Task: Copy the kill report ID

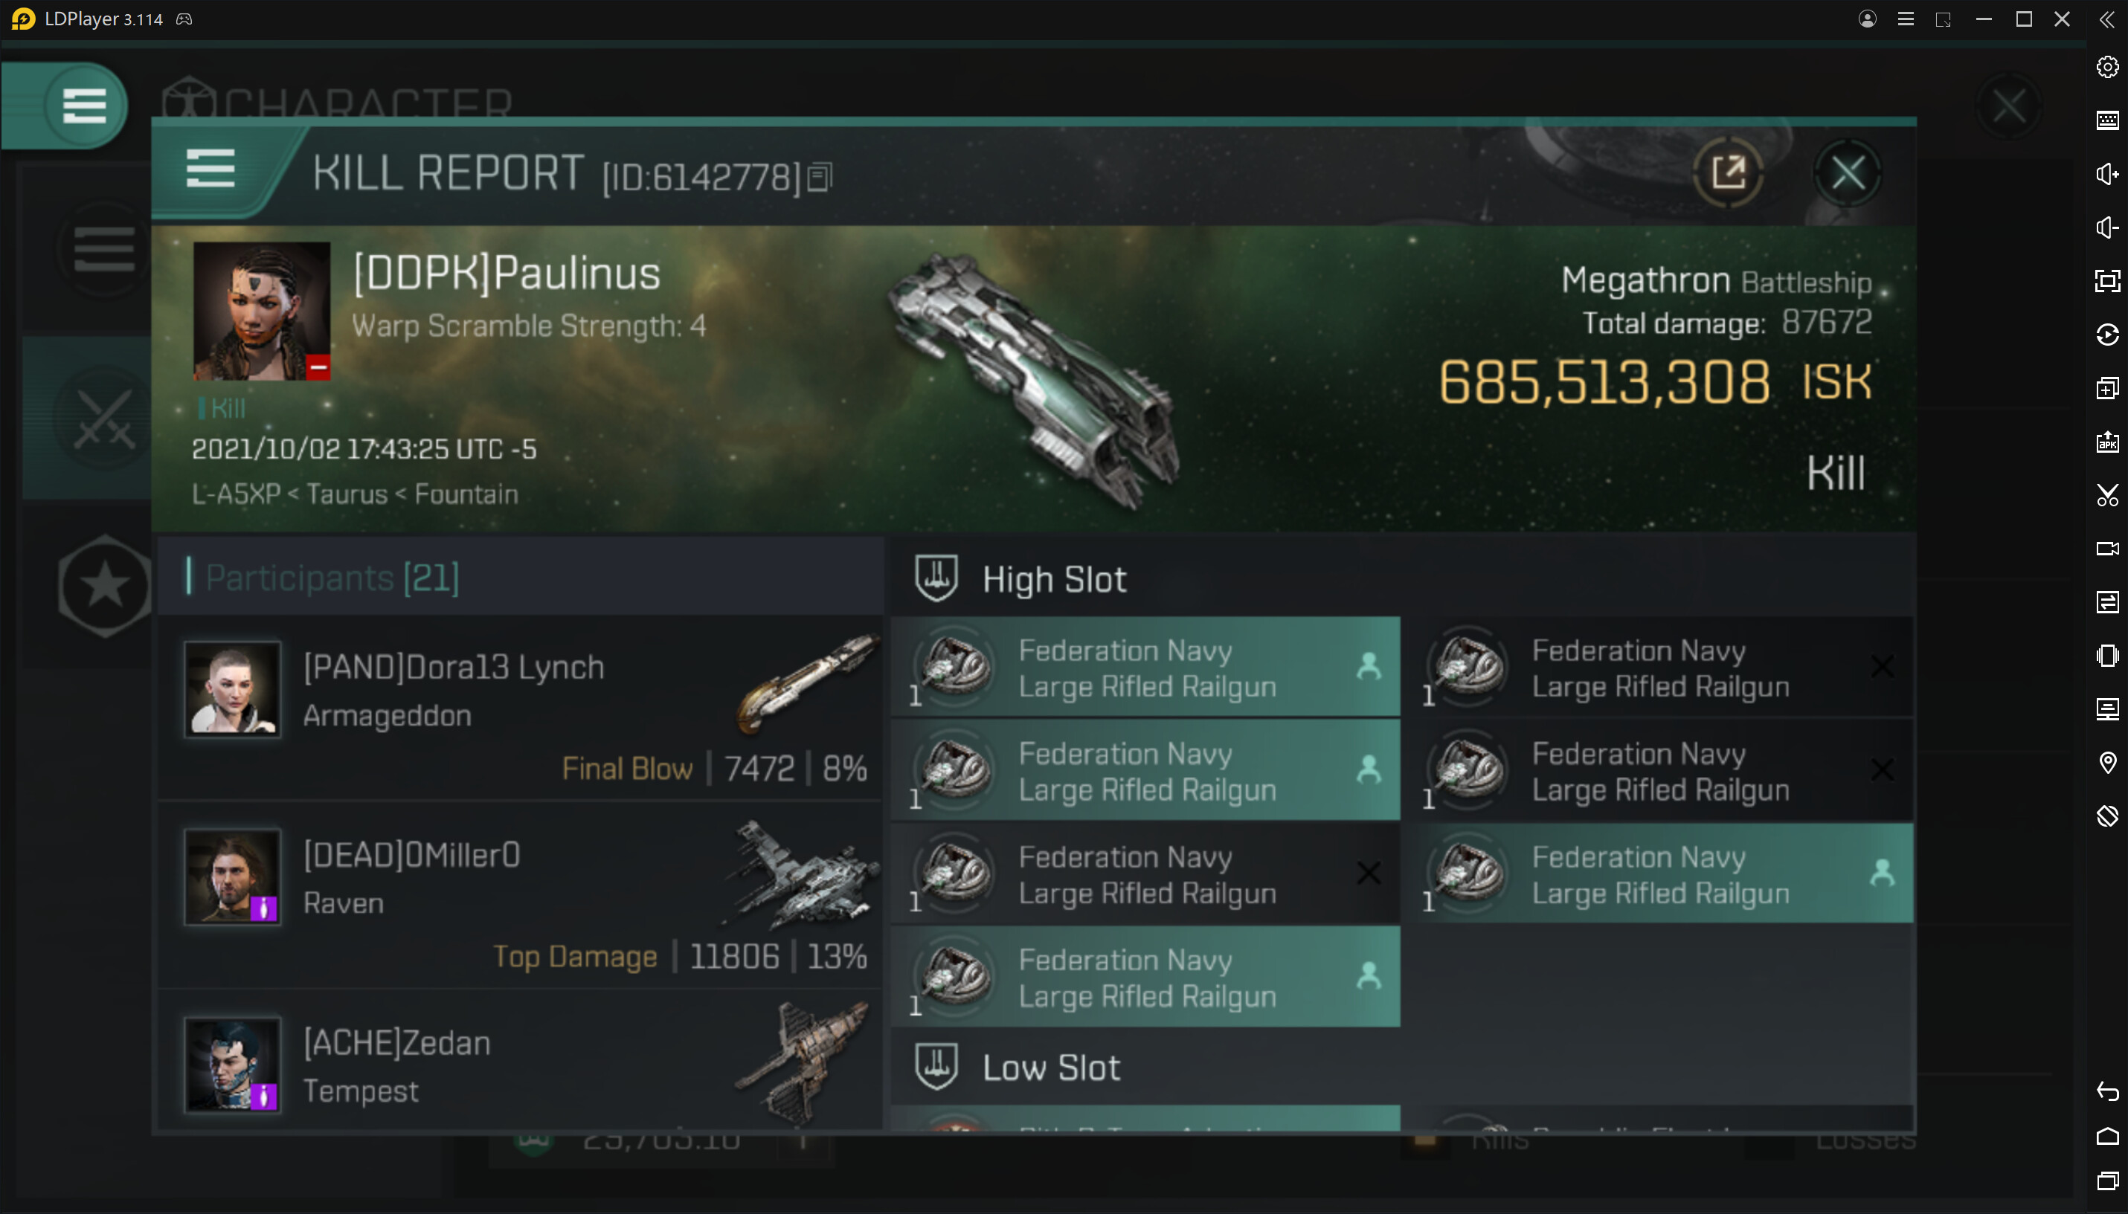Action: [820, 177]
